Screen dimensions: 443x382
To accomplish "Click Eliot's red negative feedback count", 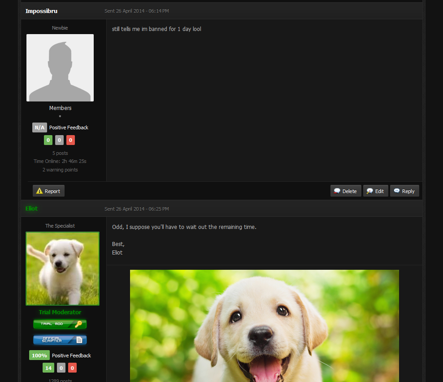I will 72,368.
